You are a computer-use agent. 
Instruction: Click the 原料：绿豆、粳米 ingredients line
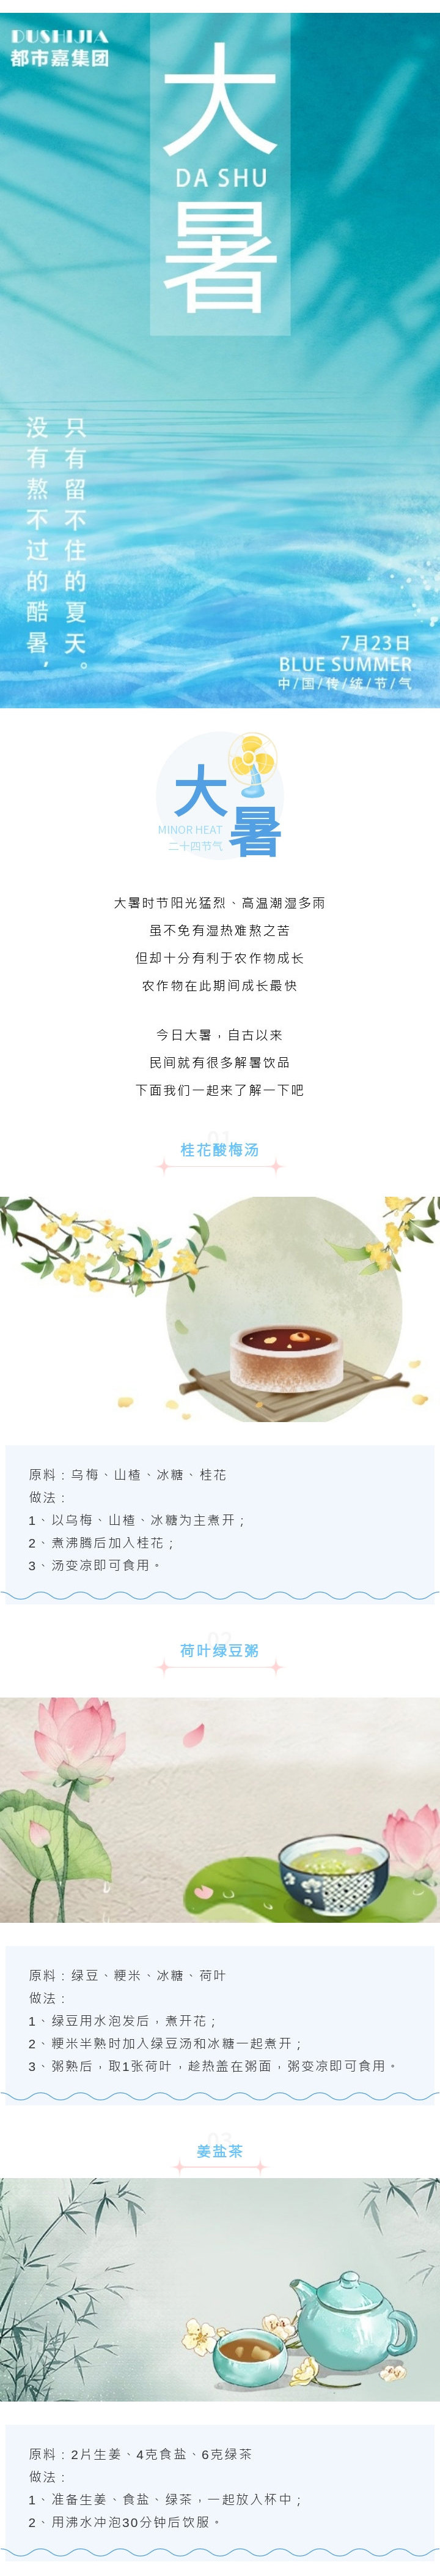(128, 1976)
